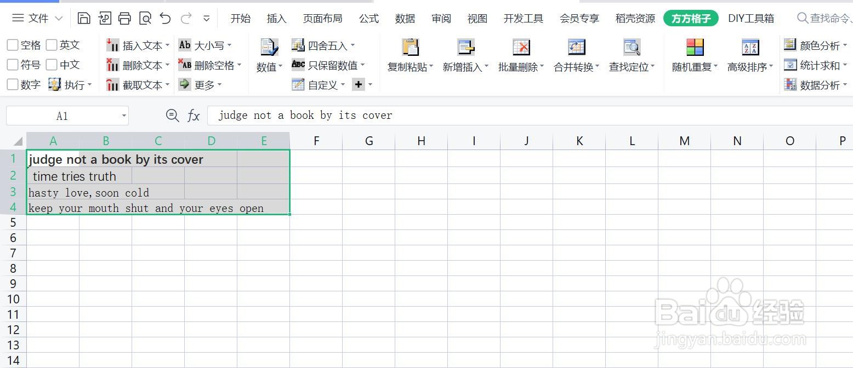The height and width of the screenshot is (368, 853).
Task: Click the Save As icon
Action: click(x=104, y=18)
